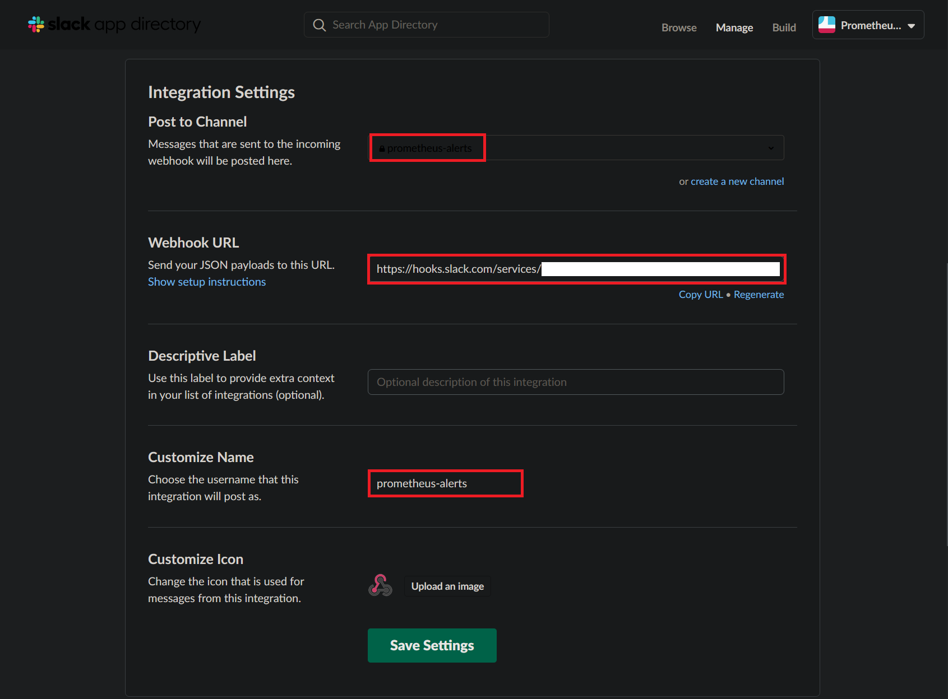Edit the Customize Name field

pyautogui.click(x=445, y=483)
